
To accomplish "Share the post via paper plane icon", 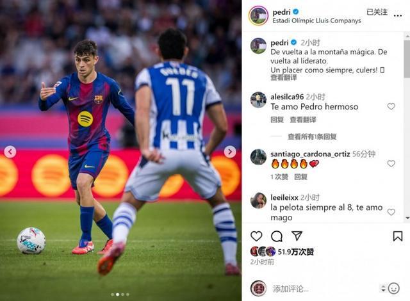I will pos(297,236).
